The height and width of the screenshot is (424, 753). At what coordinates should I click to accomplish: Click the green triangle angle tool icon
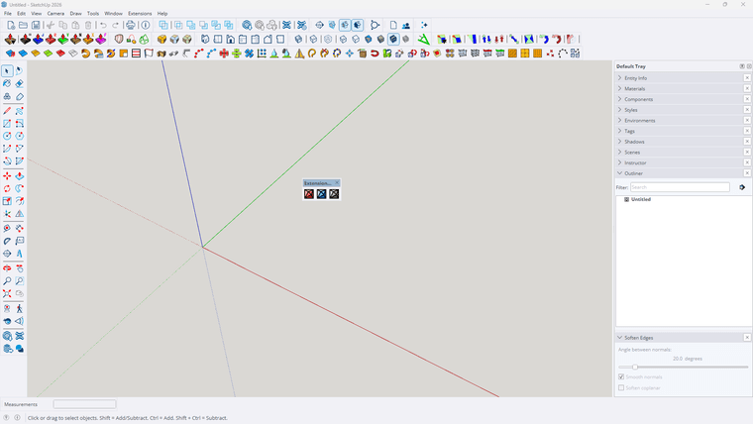(424, 40)
